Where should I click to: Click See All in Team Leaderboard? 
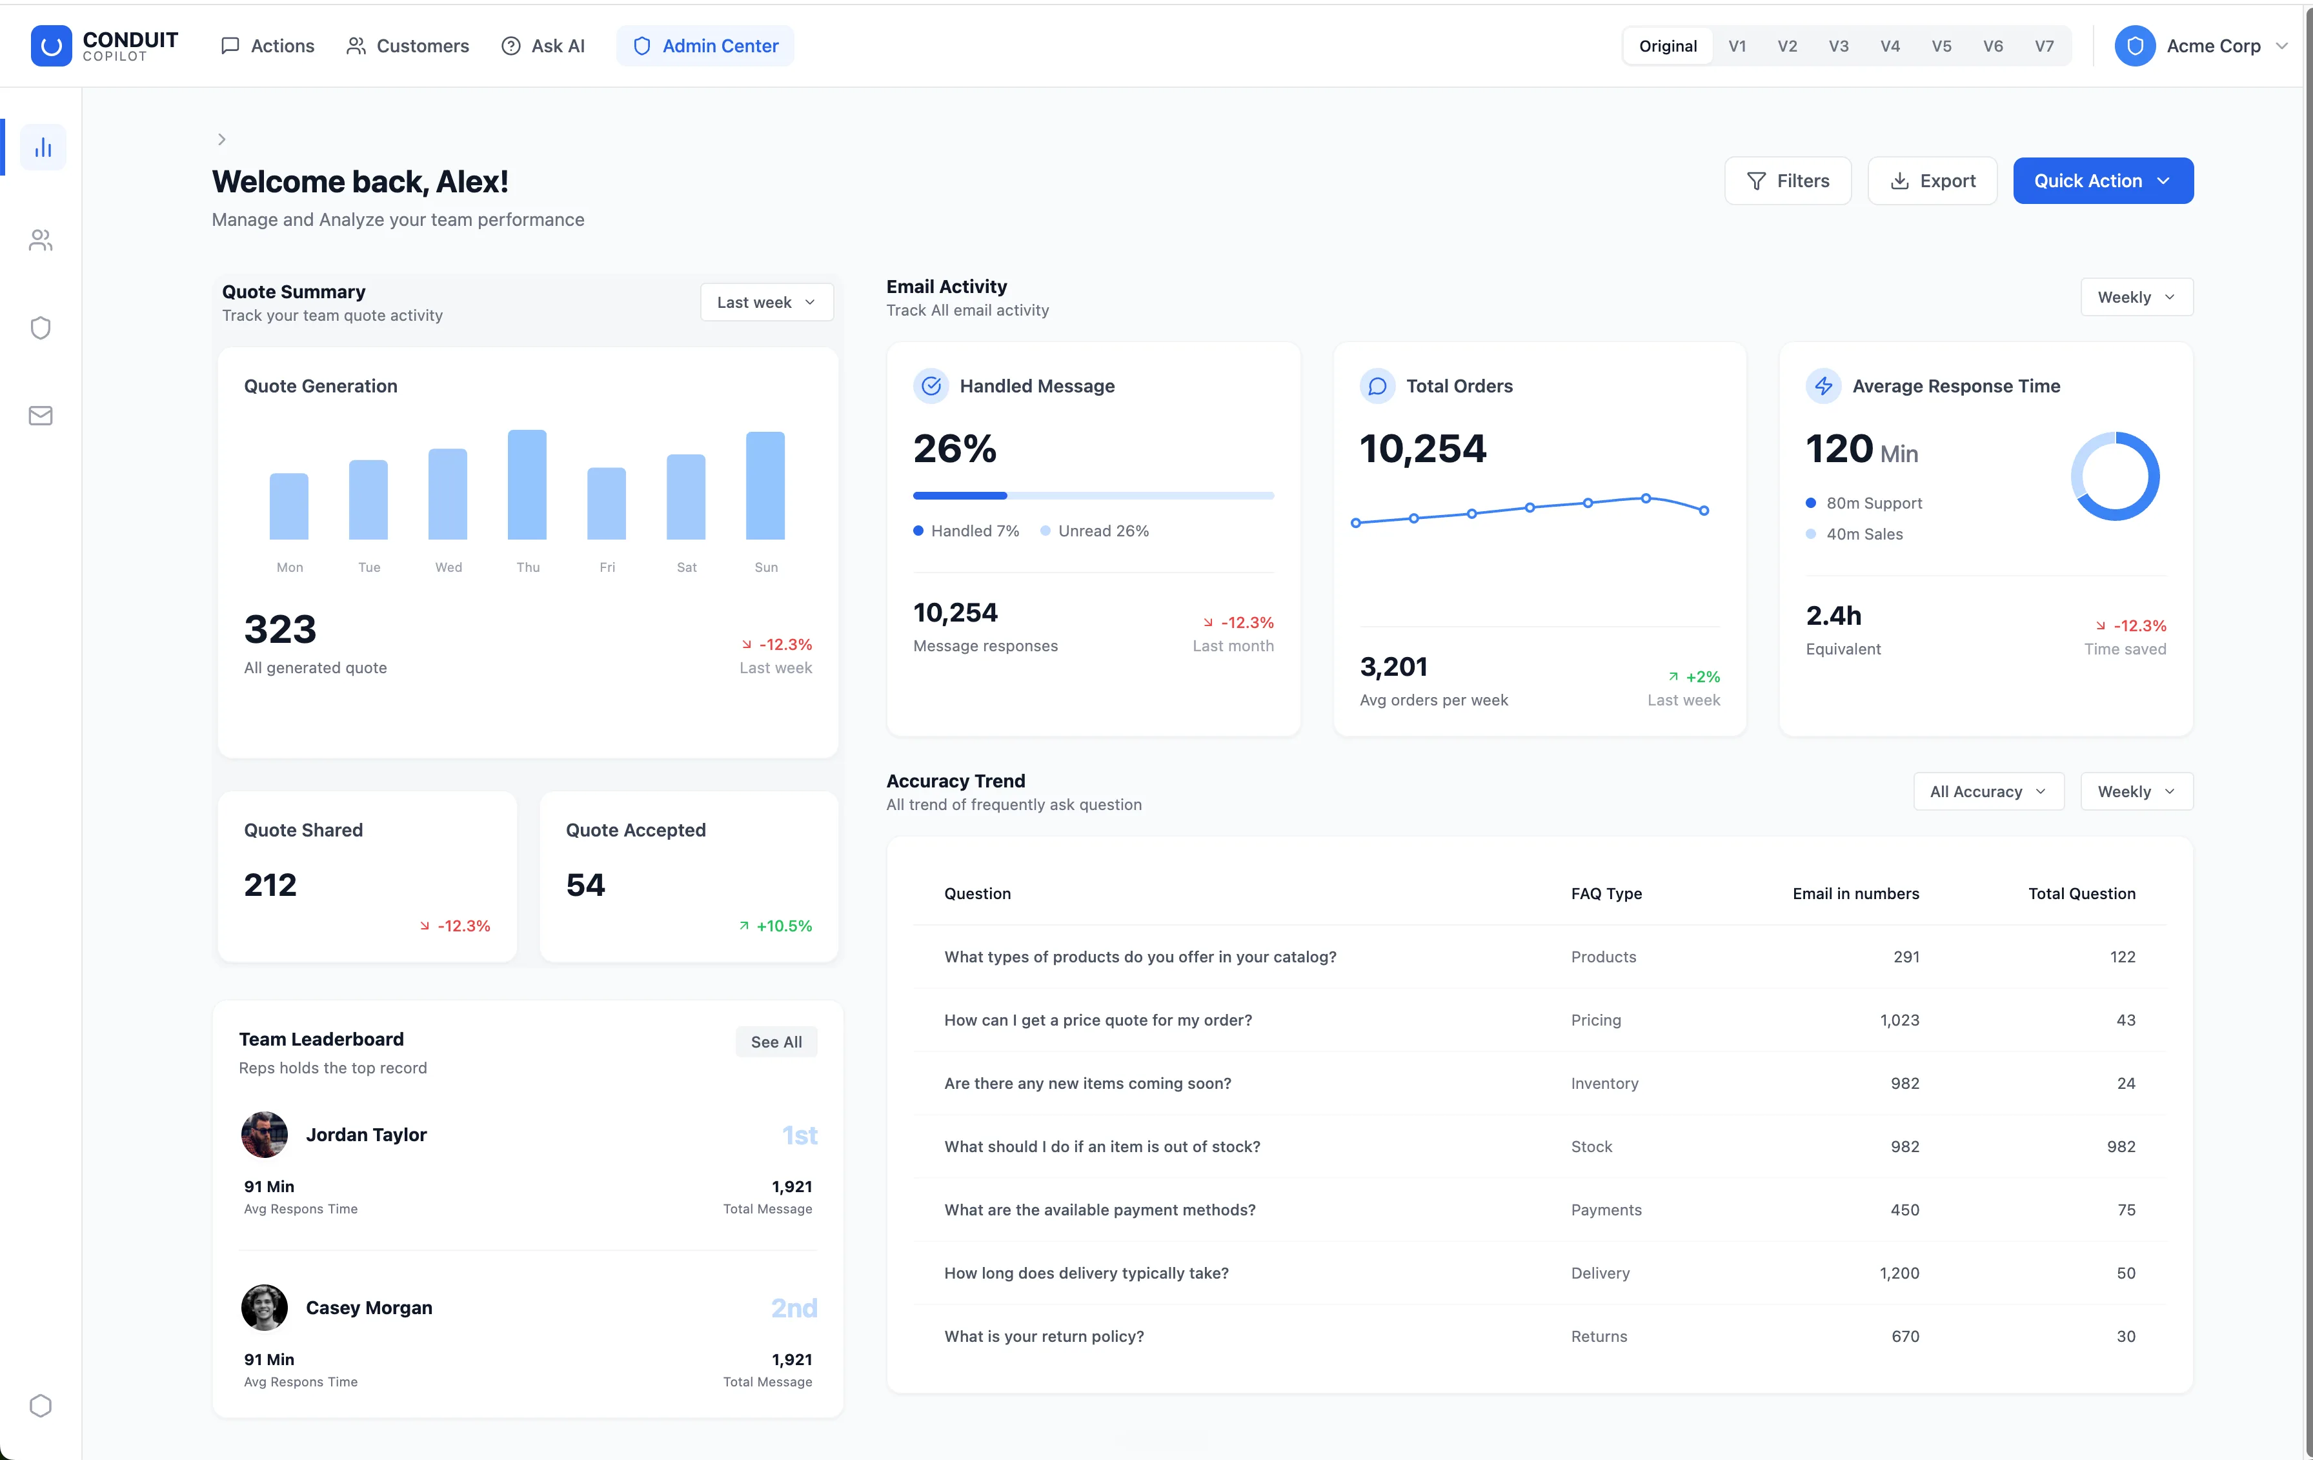776,1041
